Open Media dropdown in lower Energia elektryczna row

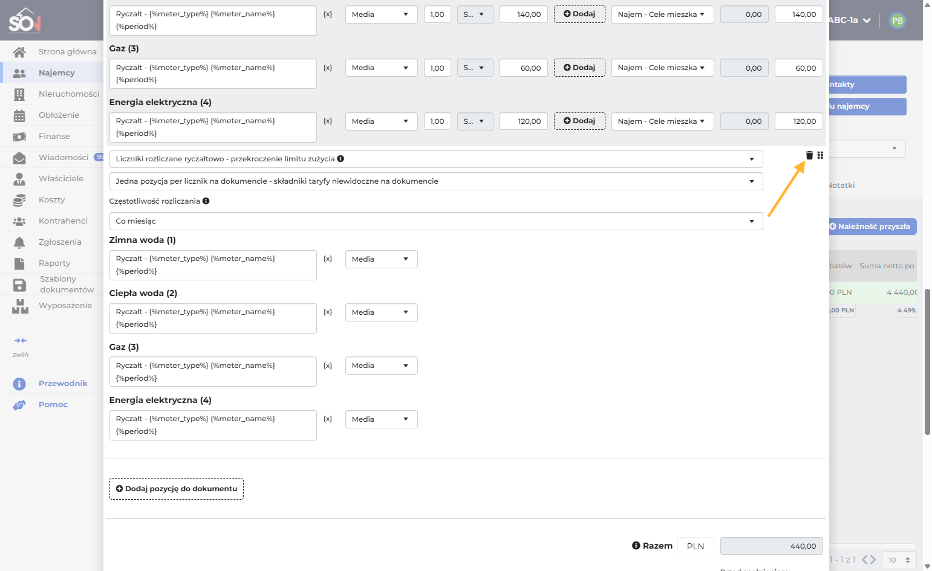point(382,419)
